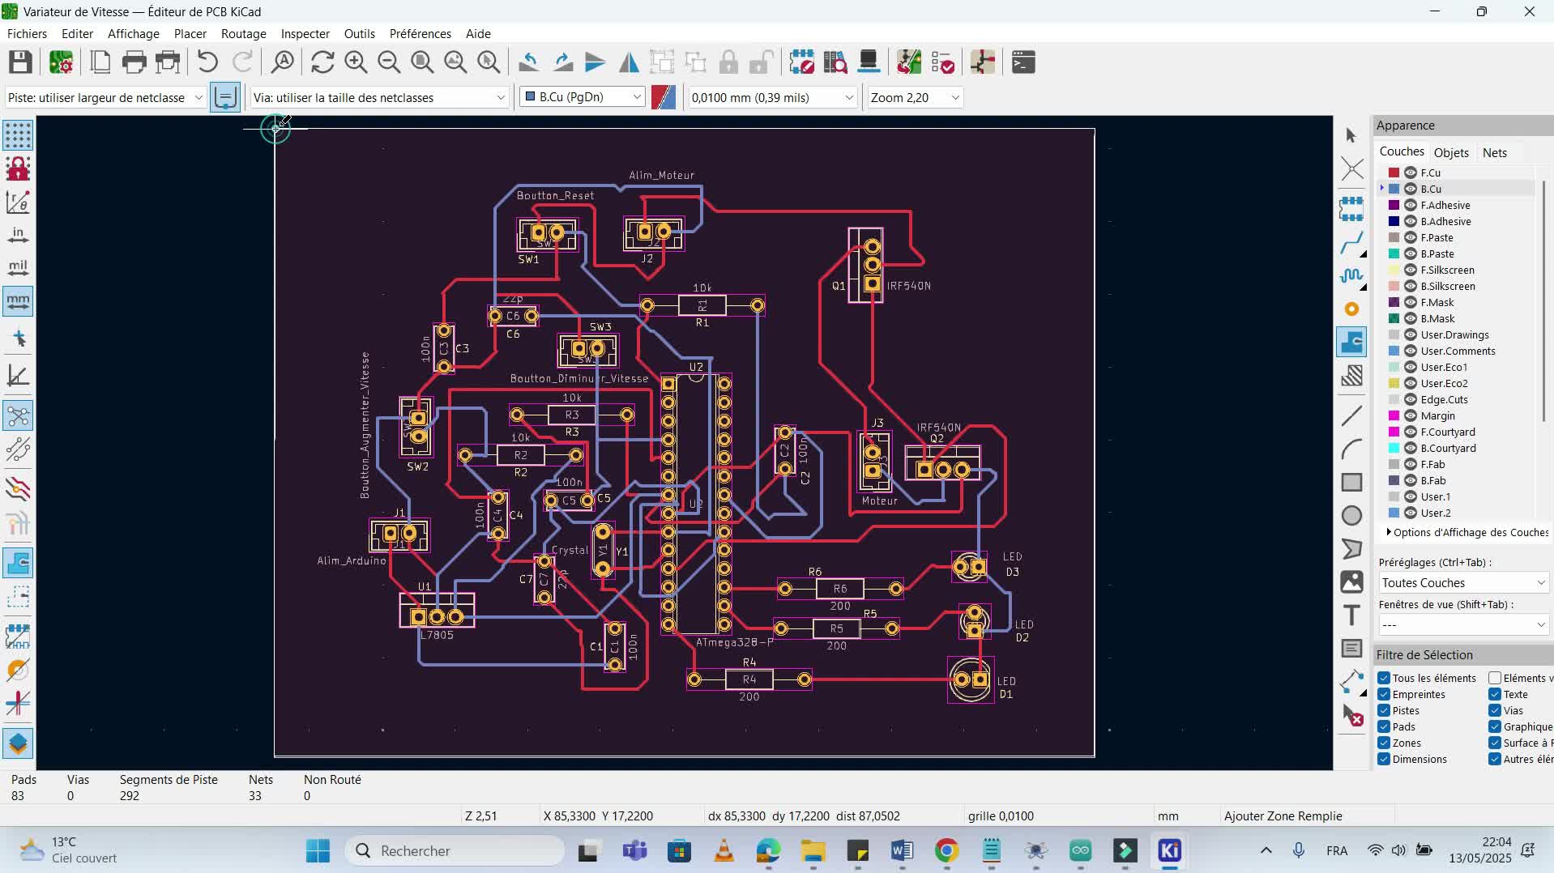The width and height of the screenshot is (1554, 873).
Task: Click the Windows Start button
Action: (x=318, y=851)
